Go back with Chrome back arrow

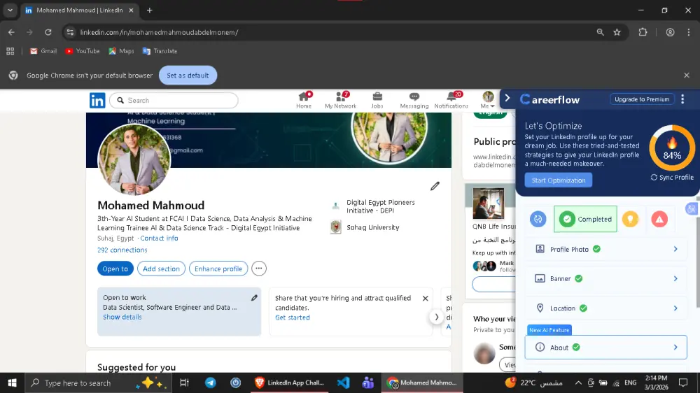coord(12,32)
